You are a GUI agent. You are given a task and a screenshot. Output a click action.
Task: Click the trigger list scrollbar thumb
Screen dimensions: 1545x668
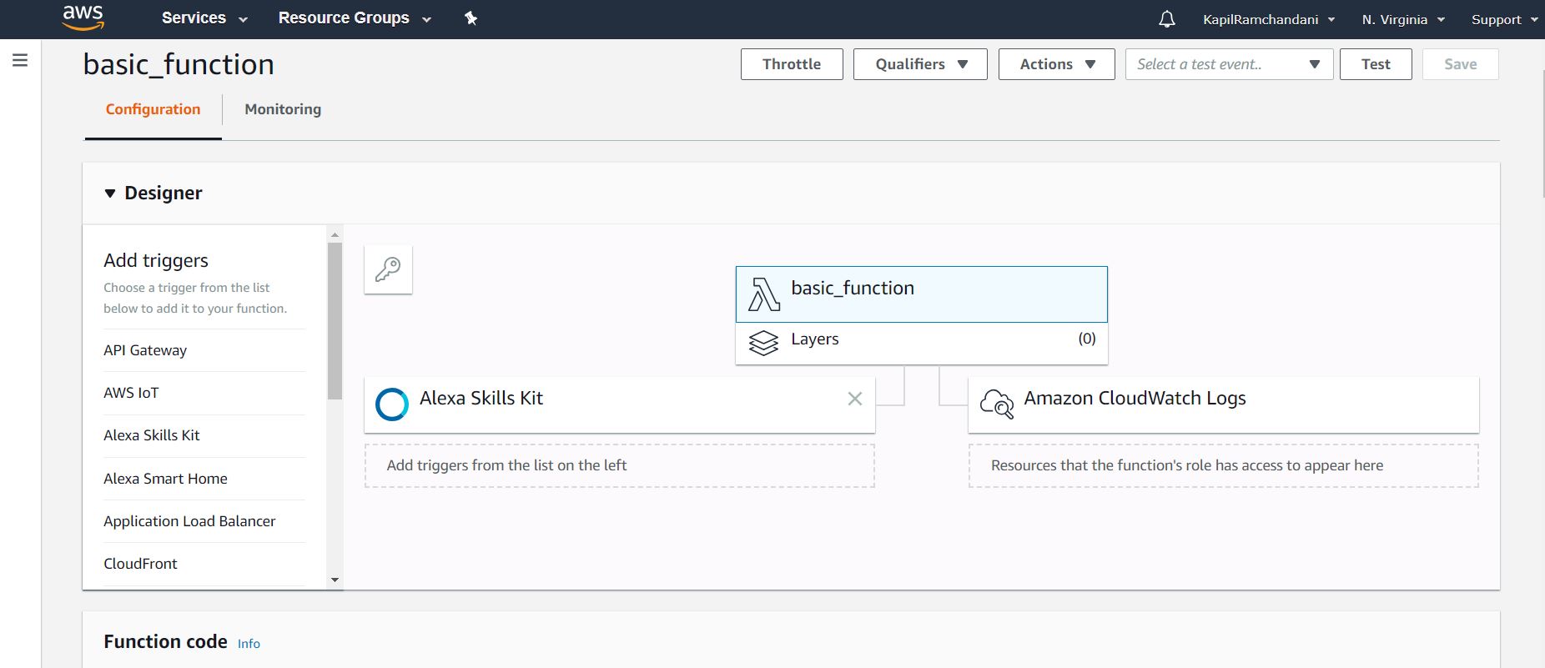pos(335,321)
